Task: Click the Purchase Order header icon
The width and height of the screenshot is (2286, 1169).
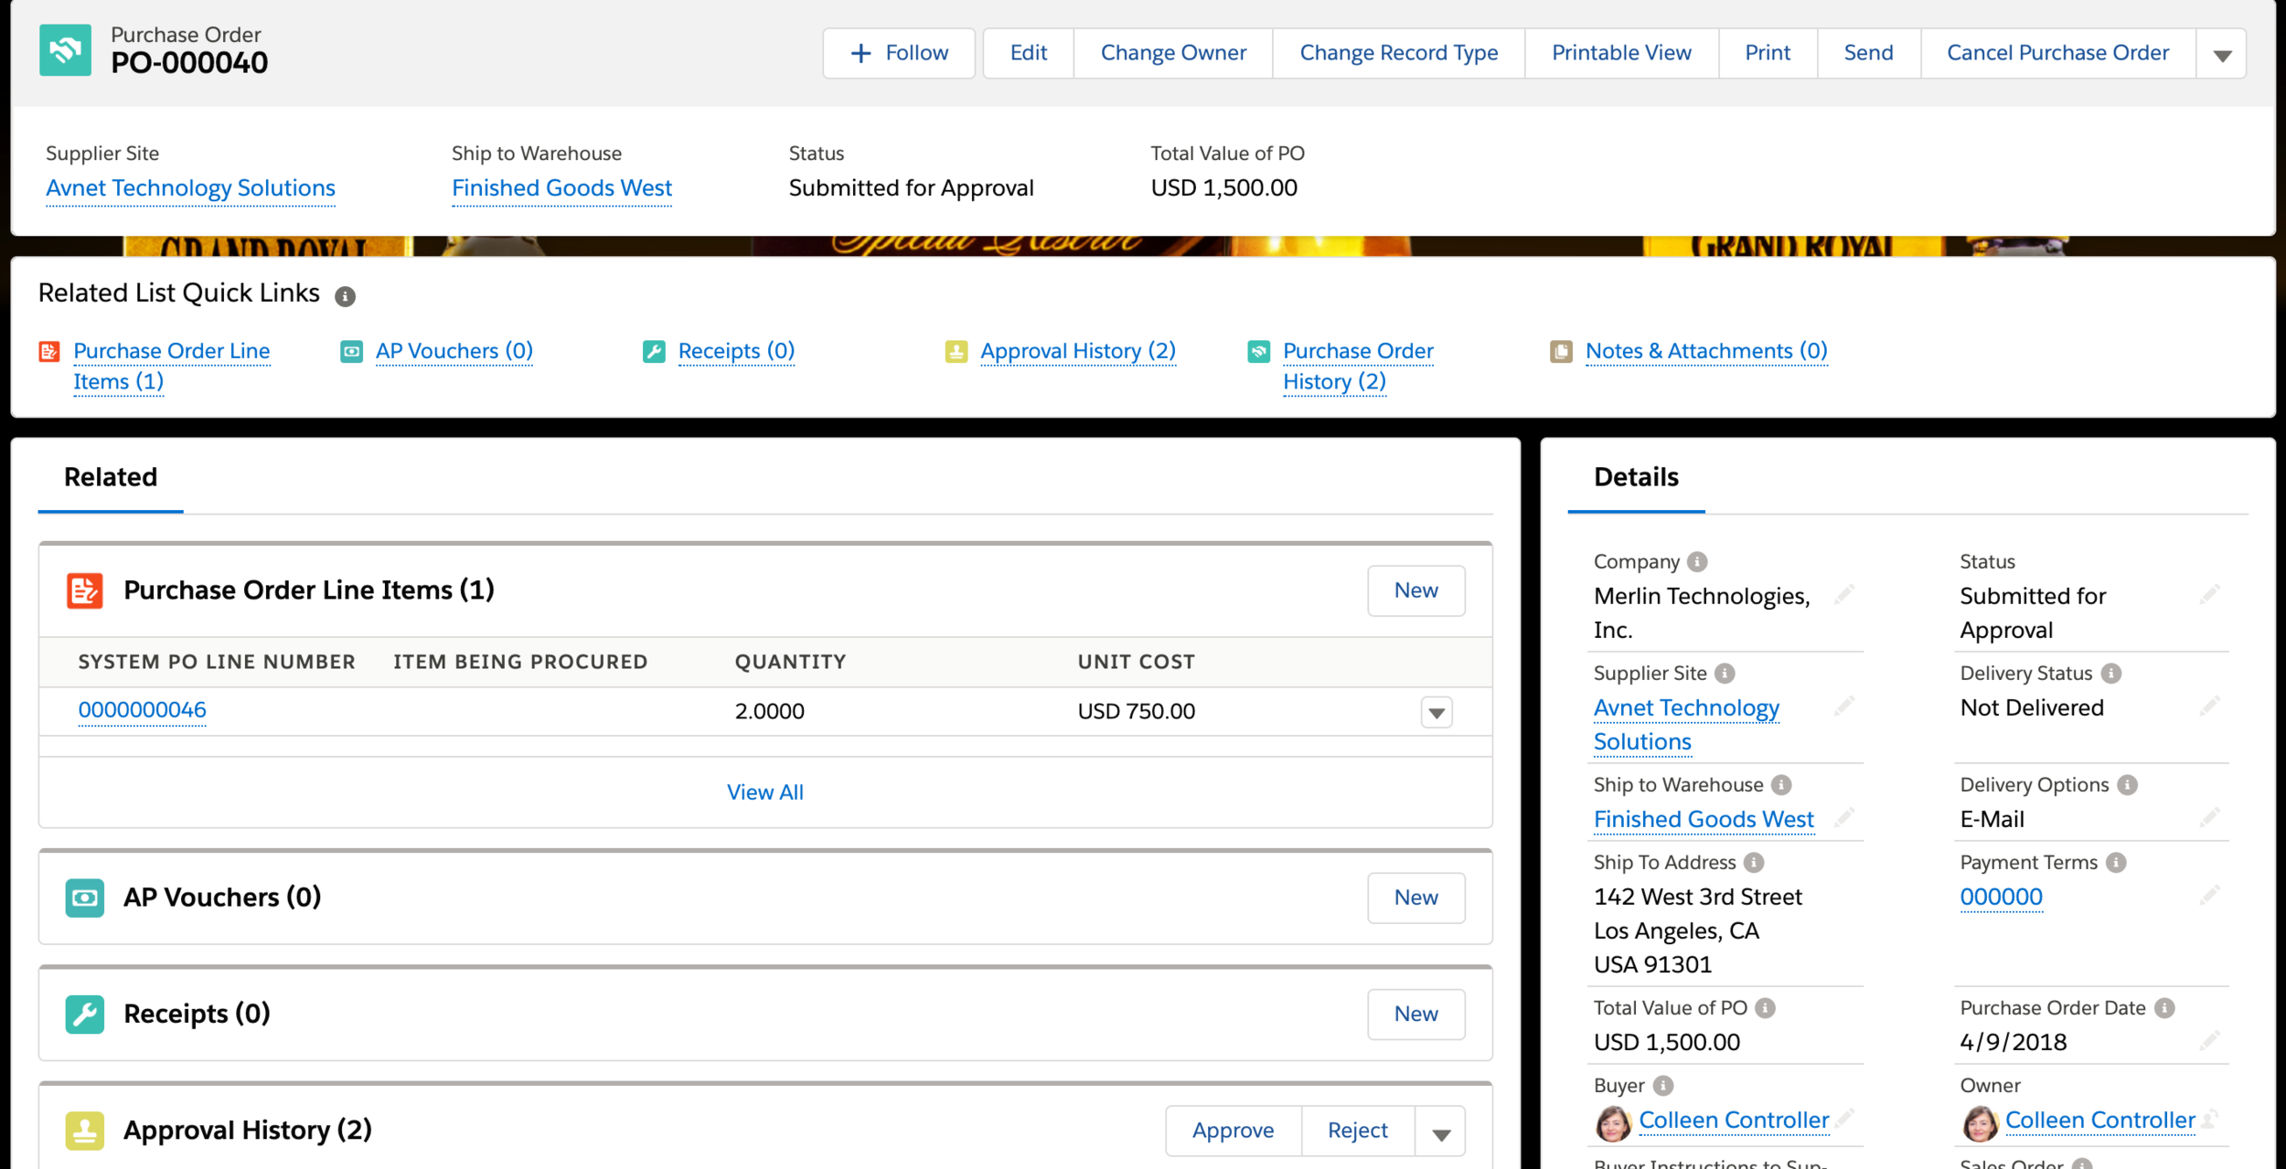Action: [65, 50]
